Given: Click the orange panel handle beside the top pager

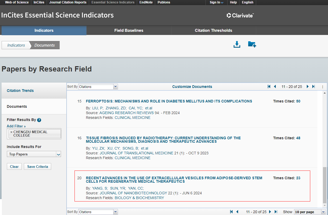Looking at the screenshot, I should [323, 87].
